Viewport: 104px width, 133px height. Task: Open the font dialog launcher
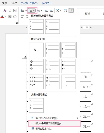[x=17, y=23]
